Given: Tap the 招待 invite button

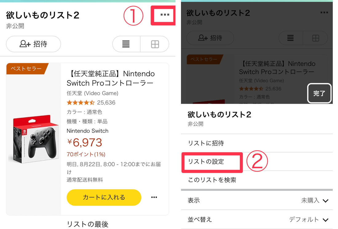Looking at the screenshot, I should coord(33,44).
